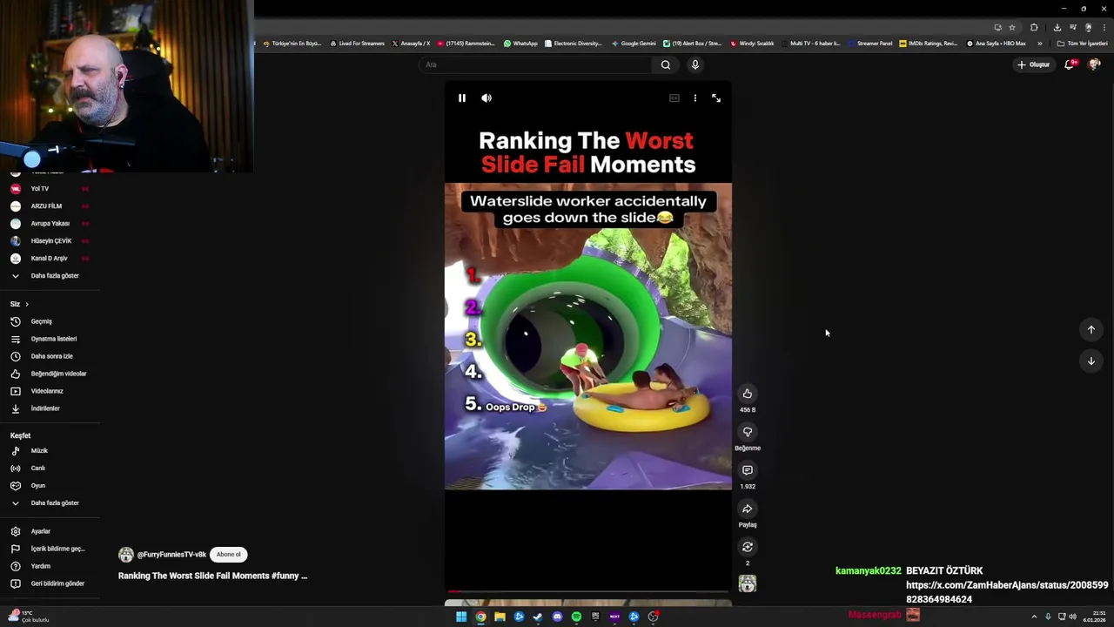Focus the Ara search field
Screen dimensions: 1114x627
pos(536,64)
